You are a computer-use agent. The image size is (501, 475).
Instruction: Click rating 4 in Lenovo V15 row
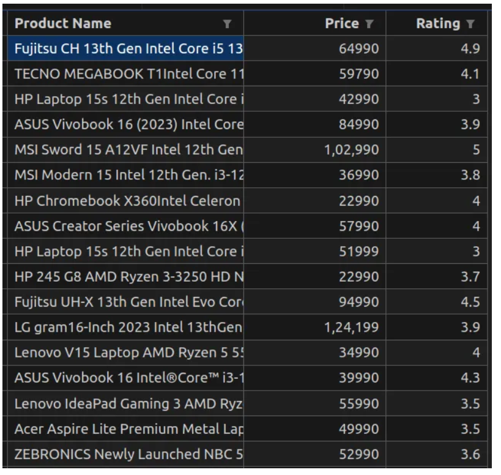[437, 352]
